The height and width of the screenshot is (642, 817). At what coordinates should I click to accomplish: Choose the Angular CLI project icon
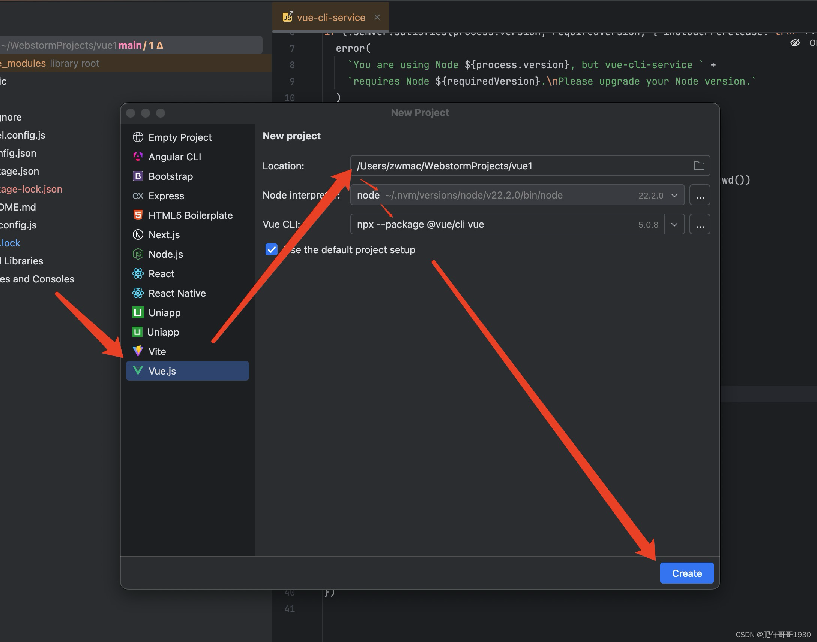click(x=138, y=157)
